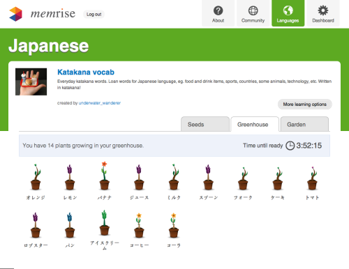Select the ジュース potted plant
The width and height of the screenshot is (349, 269).
point(139,177)
